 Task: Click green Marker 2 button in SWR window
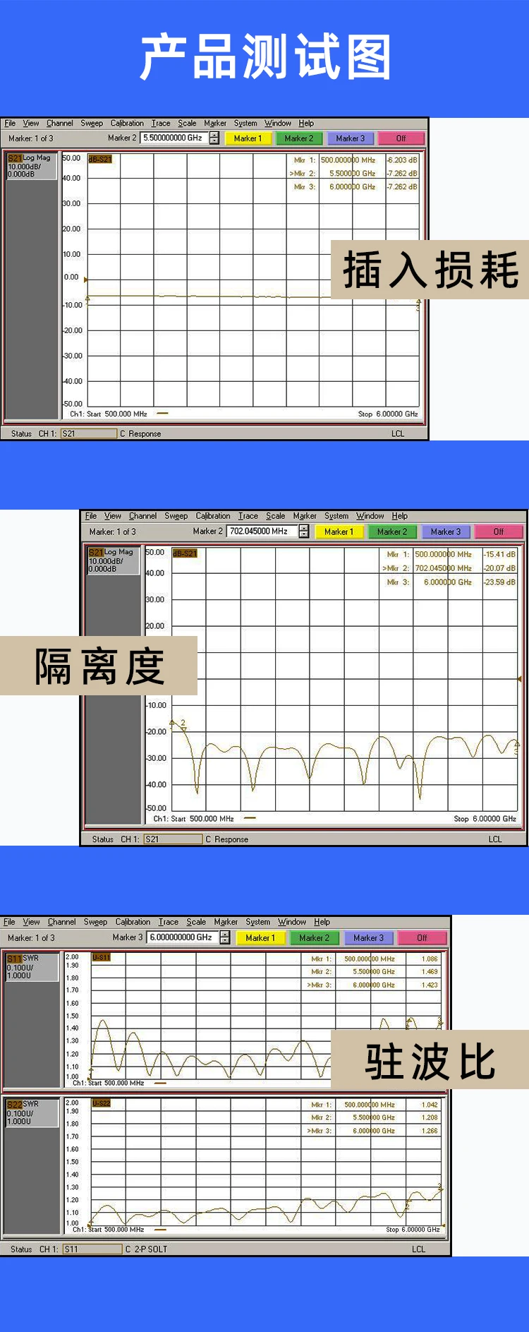(x=314, y=938)
